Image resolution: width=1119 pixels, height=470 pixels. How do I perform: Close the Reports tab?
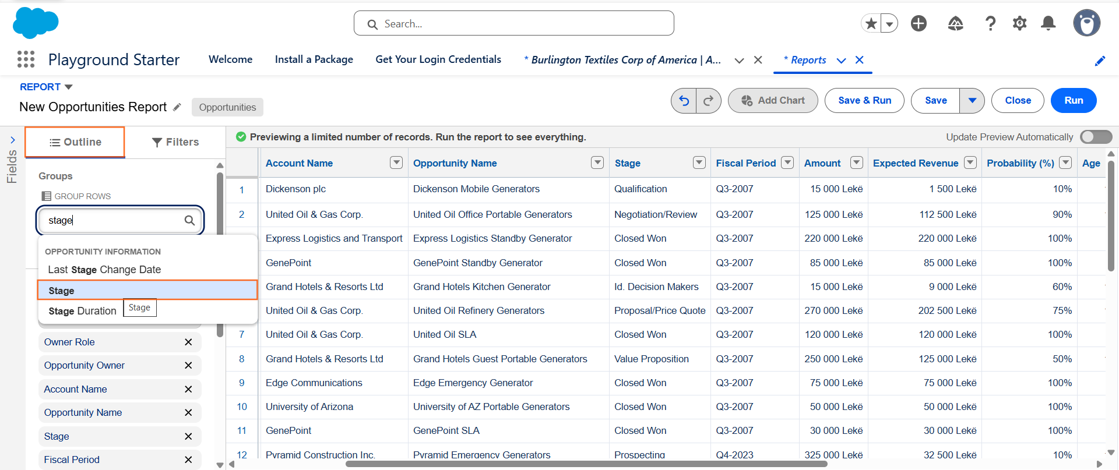click(x=860, y=60)
